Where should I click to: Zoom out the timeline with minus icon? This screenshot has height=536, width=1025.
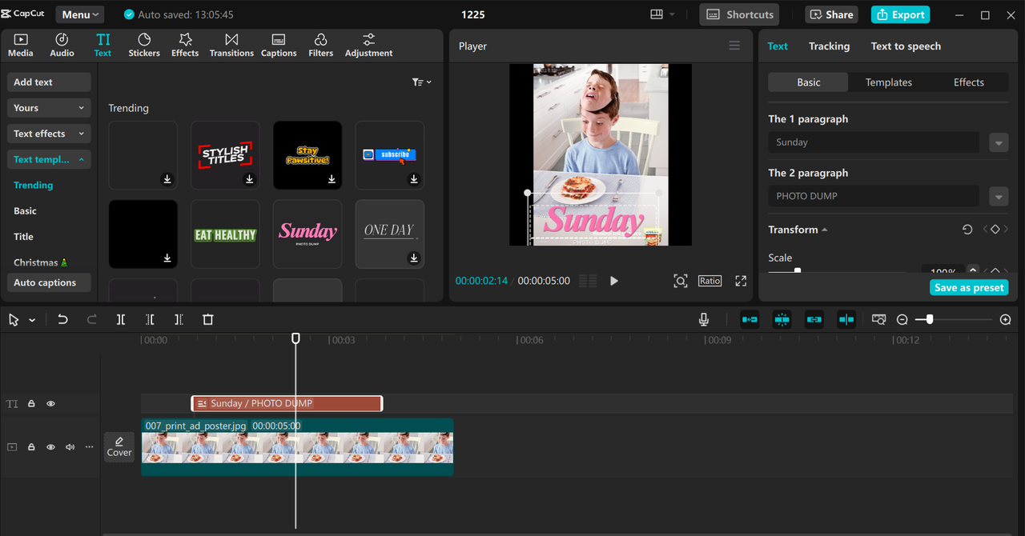[902, 319]
